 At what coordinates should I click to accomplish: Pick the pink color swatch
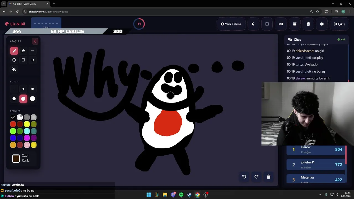point(27,145)
